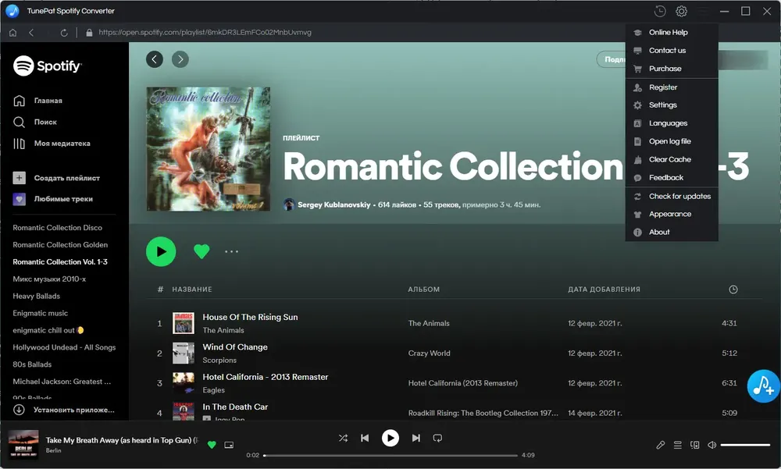The image size is (781, 469).
Task: Open the three-dots playlist options menu
Action: (x=232, y=251)
